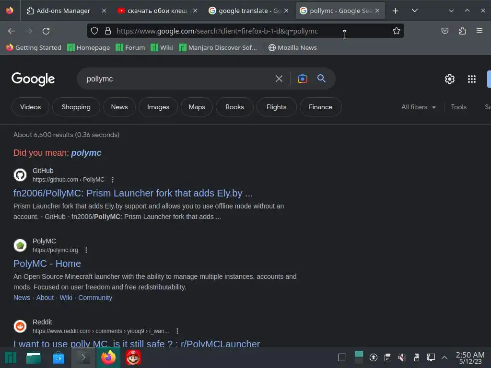
Task: Close the google translate tab
Action: pos(286,11)
